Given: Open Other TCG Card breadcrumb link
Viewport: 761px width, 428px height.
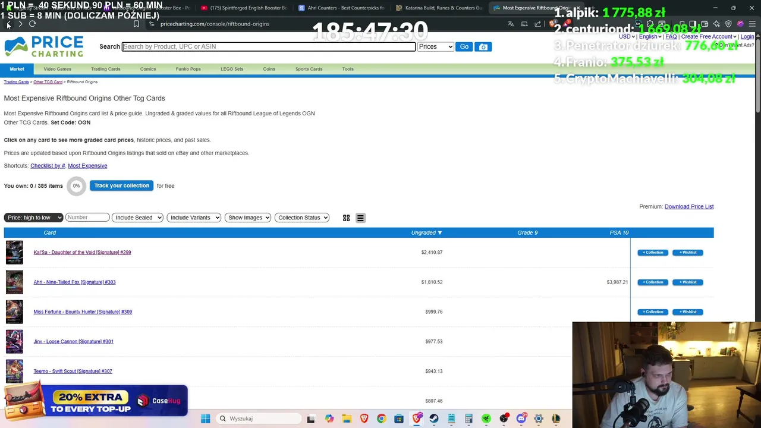Looking at the screenshot, I should [48, 82].
